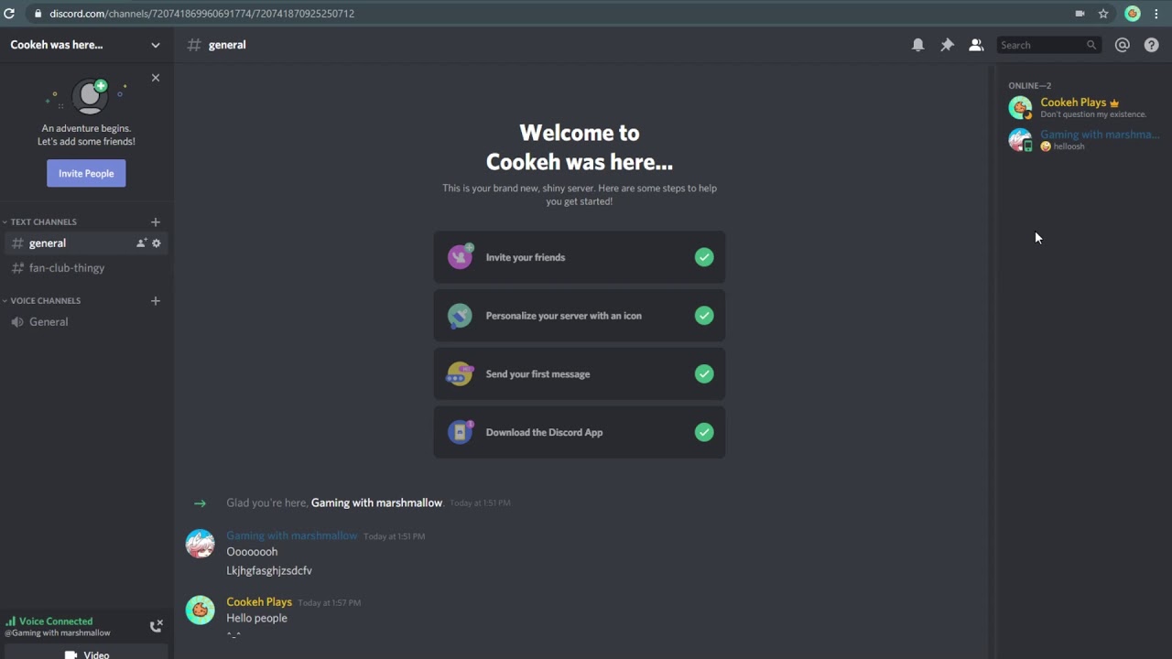Viewport: 1172px width, 659px height.
Task: Open Cookeh Plays in member list
Action: [x=1084, y=108]
